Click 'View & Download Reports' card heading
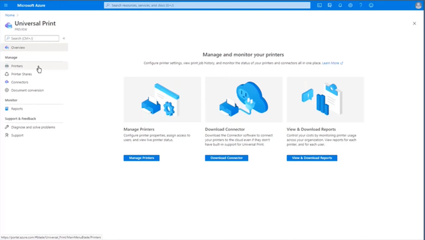The width and height of the screenshot is (425, 240). (311, 129)
